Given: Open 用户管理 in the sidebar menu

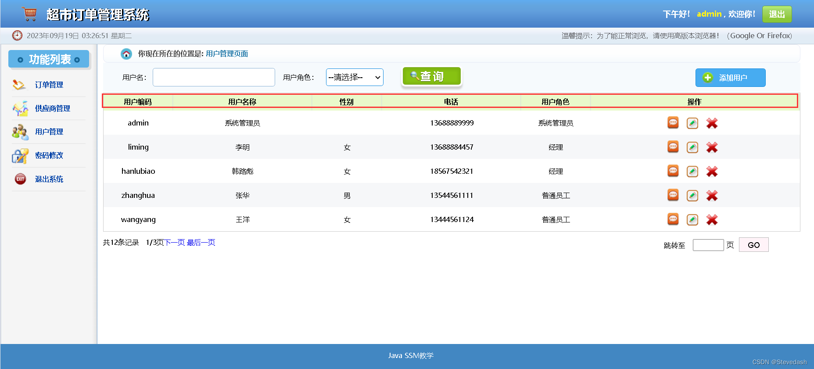Looking at the screenshot, I should (49, 132).
